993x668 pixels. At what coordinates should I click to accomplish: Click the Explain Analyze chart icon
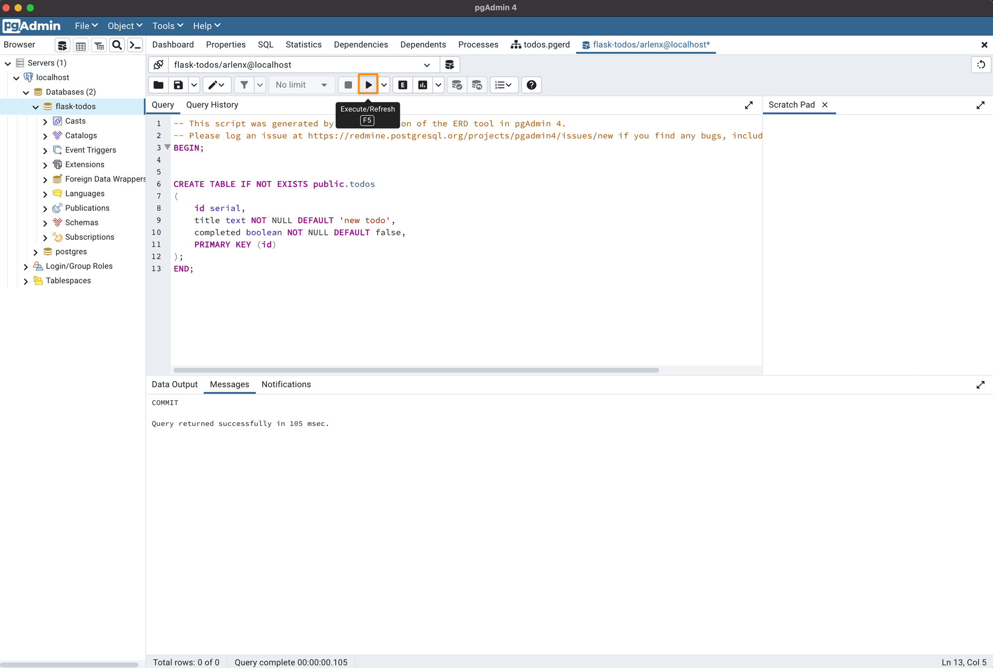click(423, 85)
